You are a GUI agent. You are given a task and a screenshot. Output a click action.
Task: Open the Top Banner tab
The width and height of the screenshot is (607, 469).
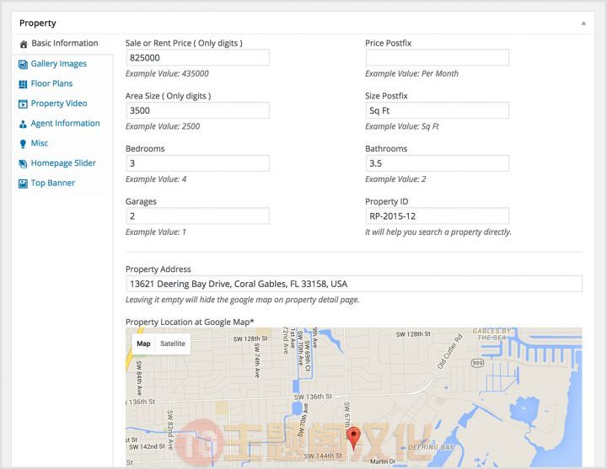coord(52,183)
